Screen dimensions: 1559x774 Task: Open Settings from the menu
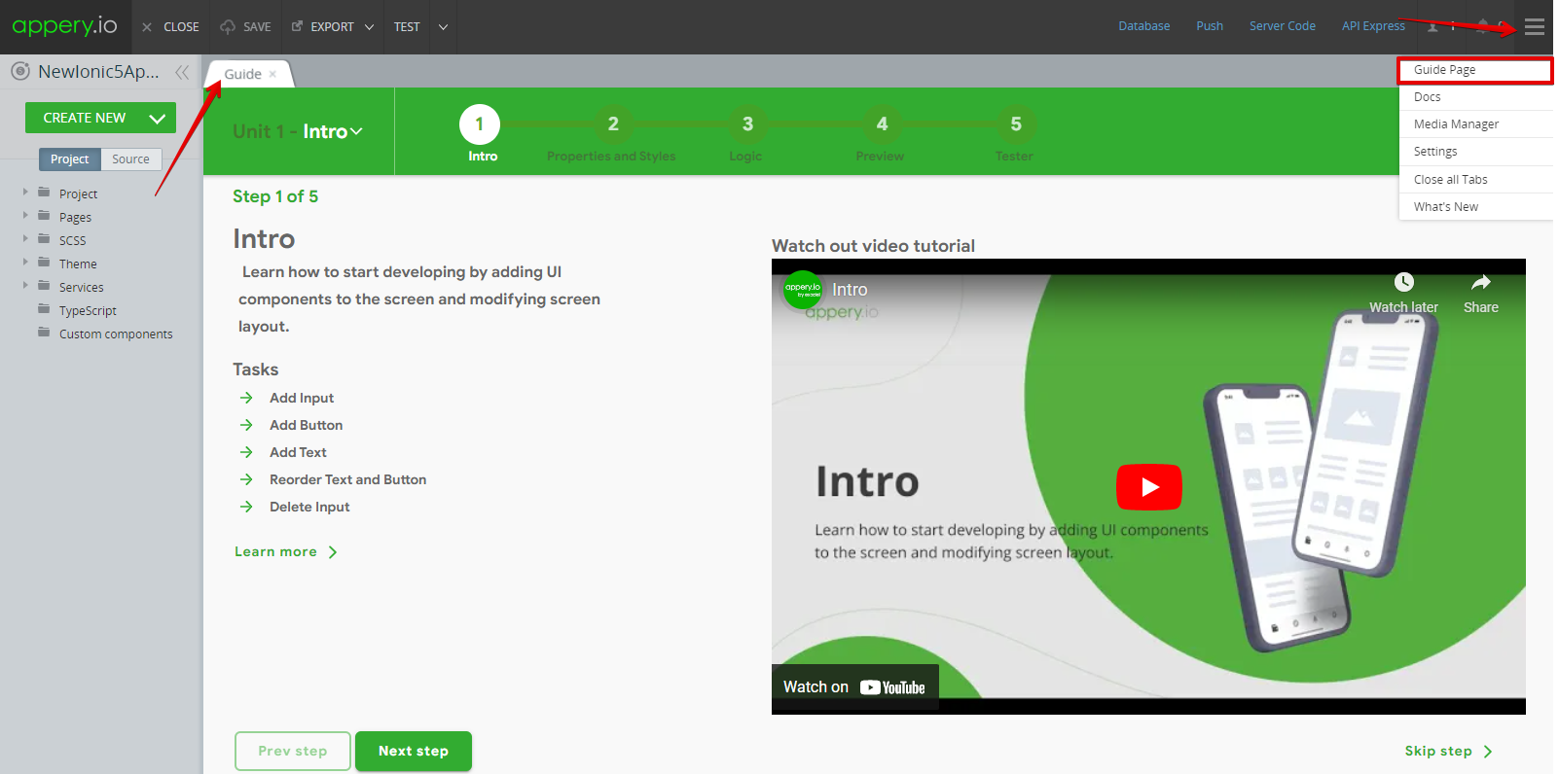pos(1475,152)
